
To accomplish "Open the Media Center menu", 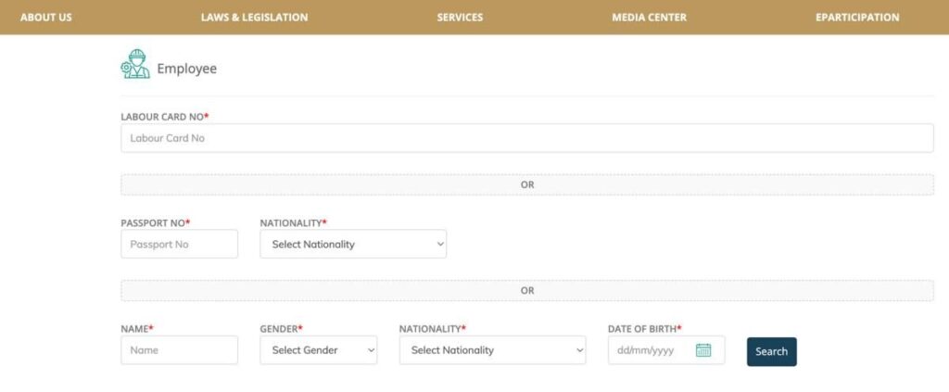I will click(x=649, y=18).
